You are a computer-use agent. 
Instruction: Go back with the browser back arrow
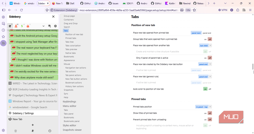10,10
